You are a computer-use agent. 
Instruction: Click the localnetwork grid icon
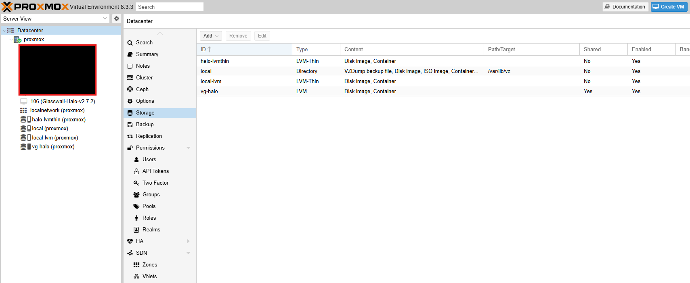click(x=23, y=110)
